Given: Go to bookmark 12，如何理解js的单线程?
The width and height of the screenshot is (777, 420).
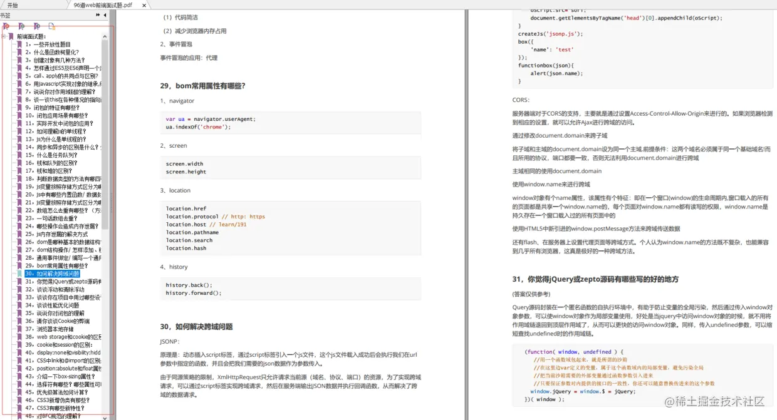Looking at the screenshot, I should click(x=56, y=131).
